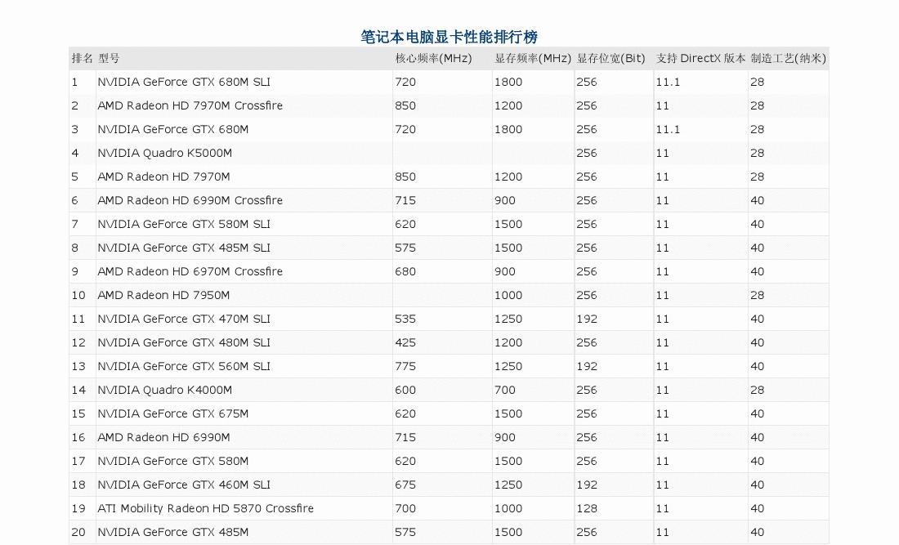Click the 型号 column header

point(109,59)
